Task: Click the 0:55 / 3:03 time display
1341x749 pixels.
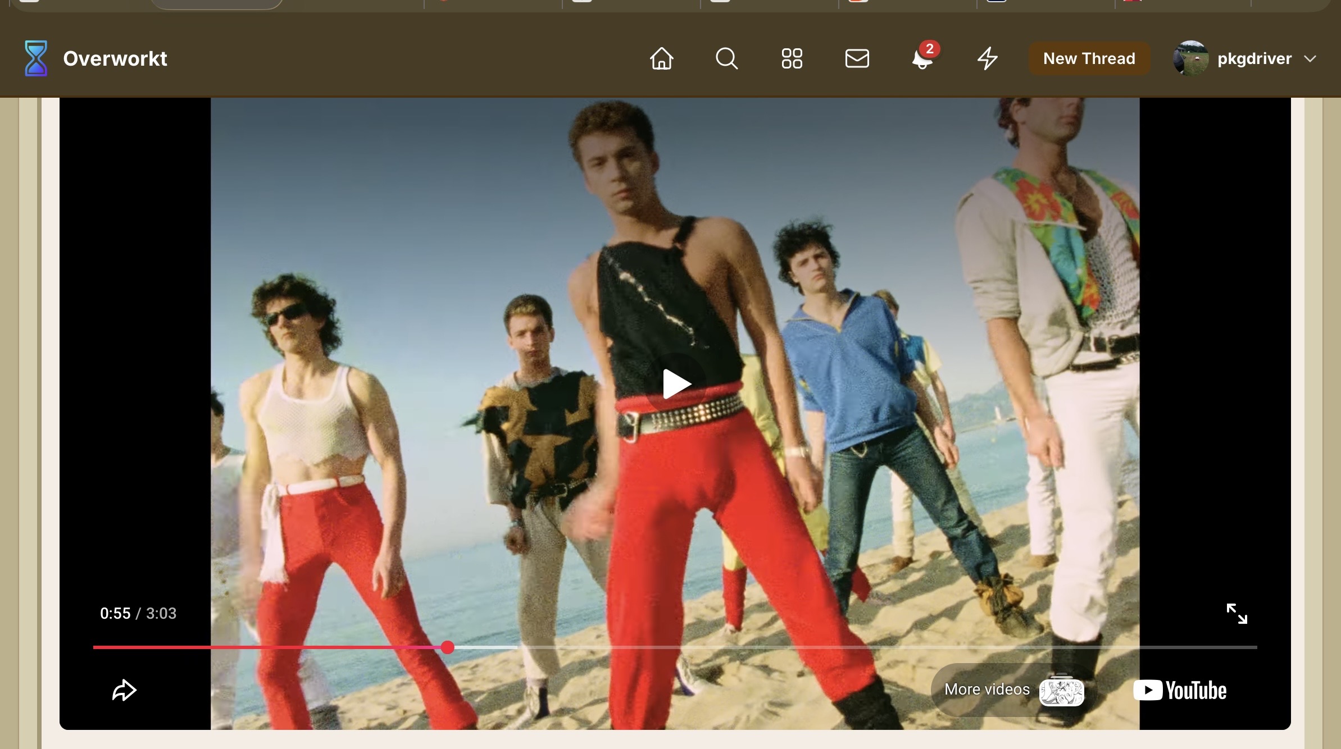Action: (138, 613)
